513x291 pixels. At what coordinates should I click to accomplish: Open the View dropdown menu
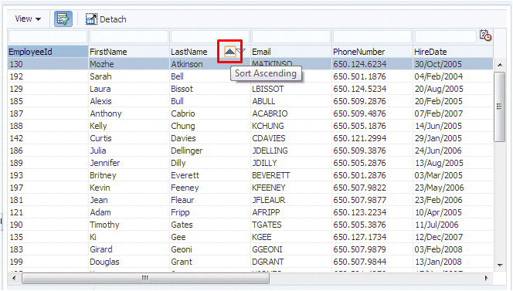click(x=28, y=19)
